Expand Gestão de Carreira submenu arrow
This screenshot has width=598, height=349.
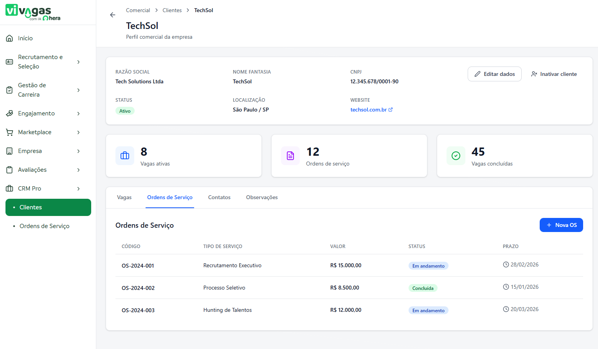[79, 90]
